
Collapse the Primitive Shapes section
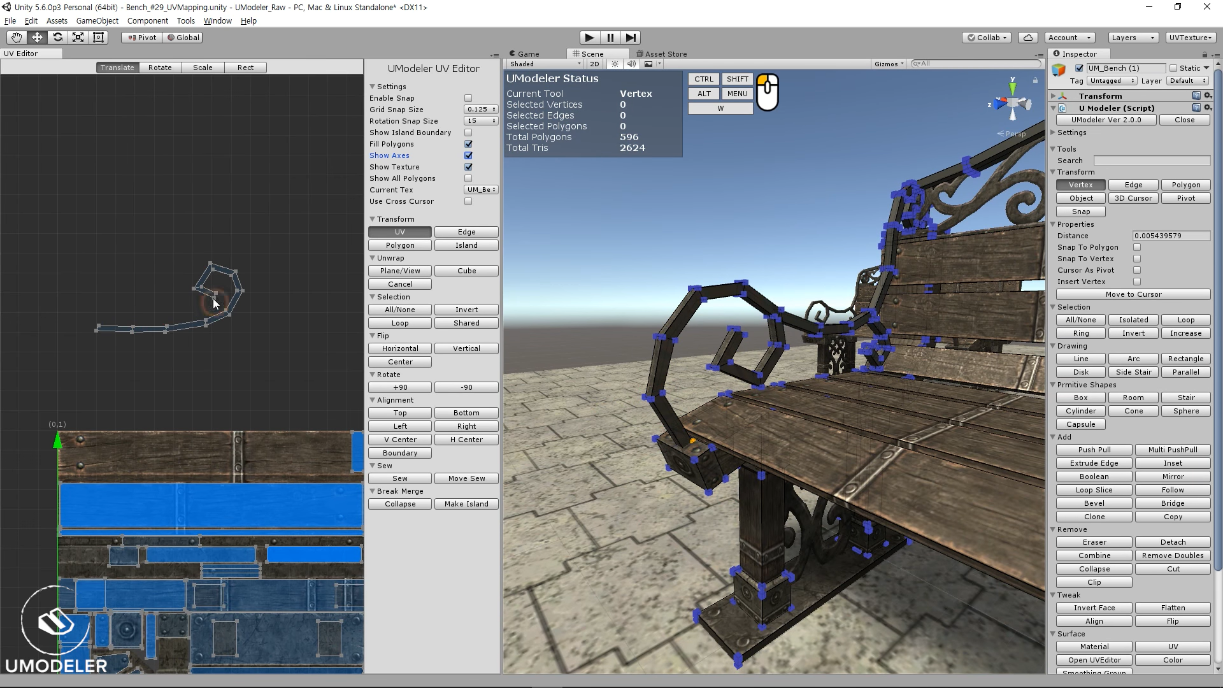pyautogui.click(x=1053, y=385)
